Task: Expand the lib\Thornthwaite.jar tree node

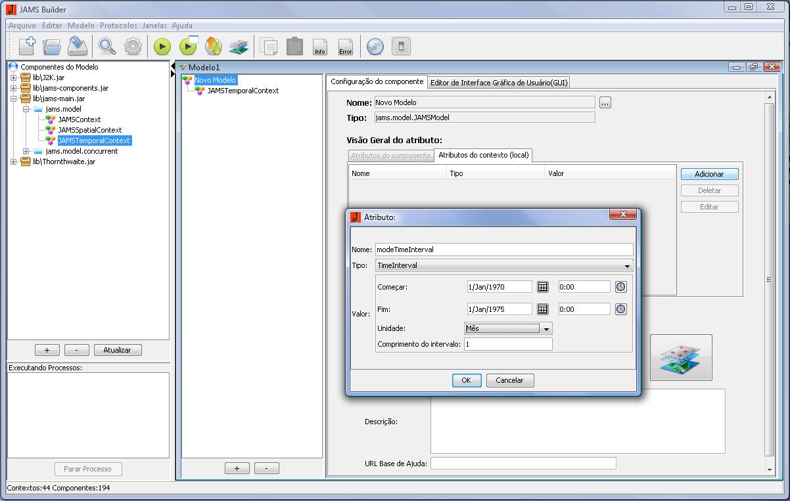Action: click(13, 162)
